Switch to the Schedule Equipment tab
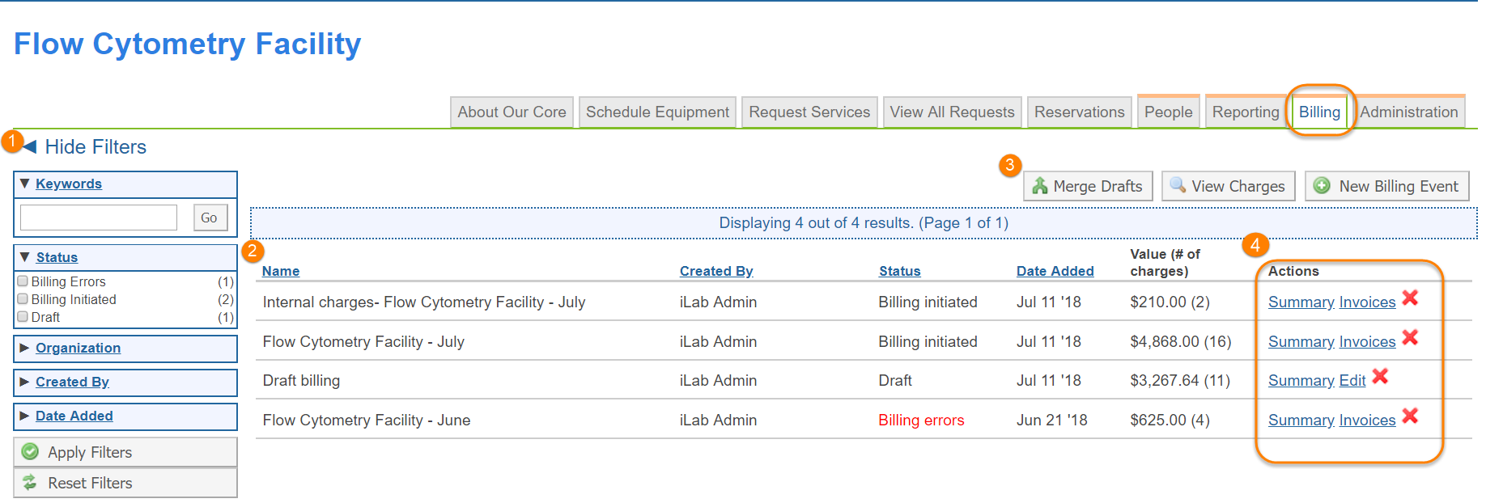This screenshot has height=503, width=1486. (x=657, y=112)
